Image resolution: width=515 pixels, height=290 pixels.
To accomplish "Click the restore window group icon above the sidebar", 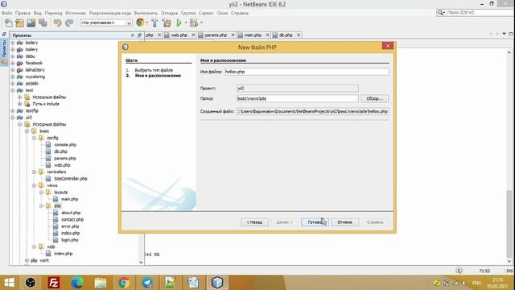I will [x=4, y=34].
